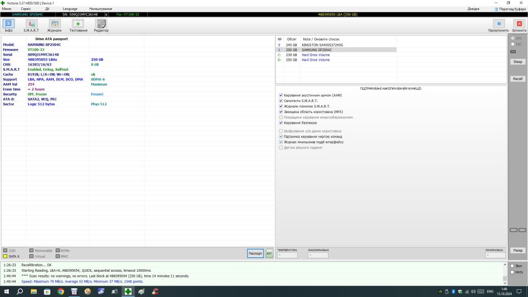The image size is (528, 297).
Task: Select the API radio button
Action: 513,38
